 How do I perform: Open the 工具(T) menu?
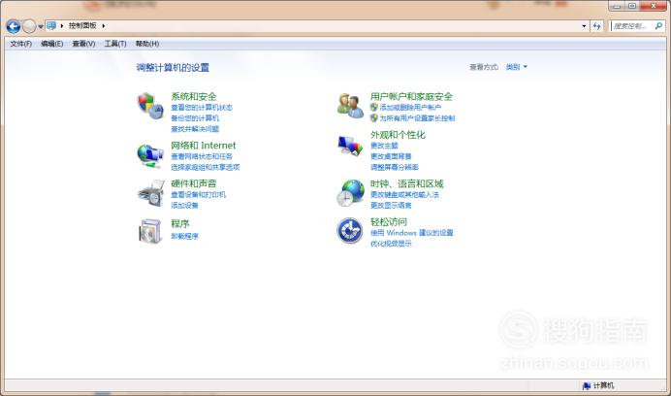click(115, 44)
